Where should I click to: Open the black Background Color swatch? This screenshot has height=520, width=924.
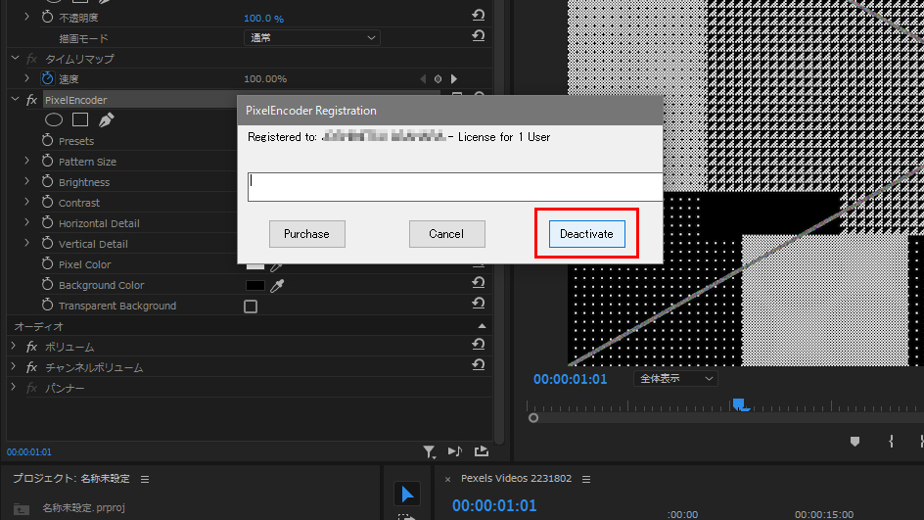click(x=255, y=285)
